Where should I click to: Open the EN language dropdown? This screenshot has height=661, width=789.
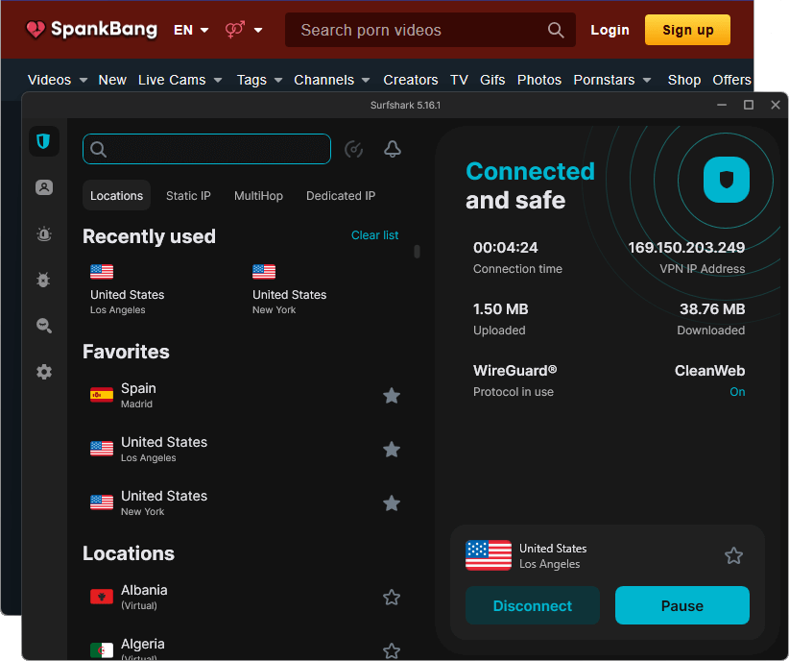191,30
